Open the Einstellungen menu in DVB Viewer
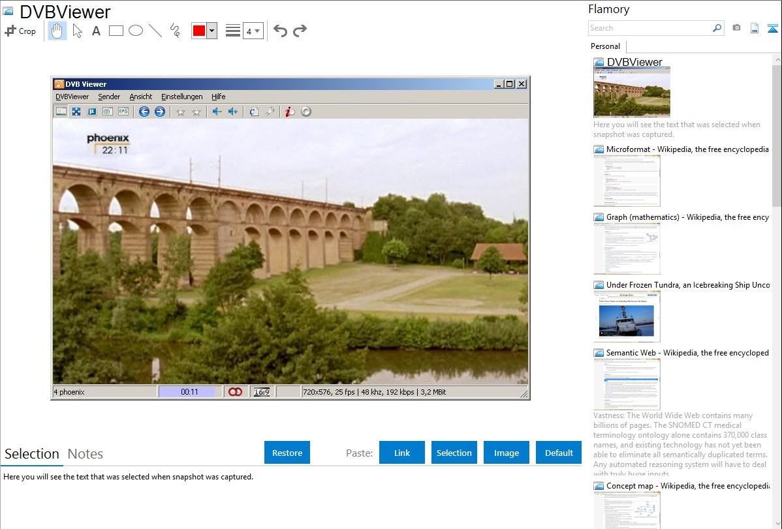Screen dimensions: 782x529 (x=182, y=97)
